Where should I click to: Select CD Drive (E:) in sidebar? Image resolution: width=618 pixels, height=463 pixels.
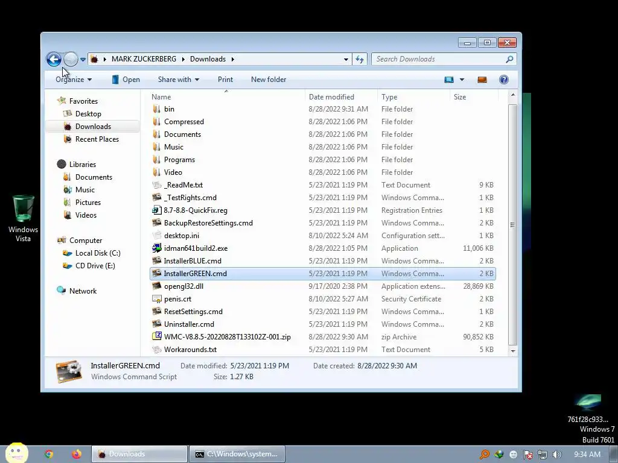click(95, 266)
